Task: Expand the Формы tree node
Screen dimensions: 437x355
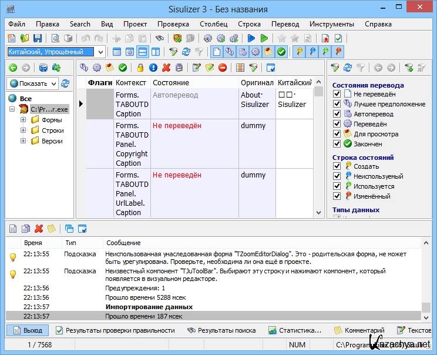Action: pos(23,120)
